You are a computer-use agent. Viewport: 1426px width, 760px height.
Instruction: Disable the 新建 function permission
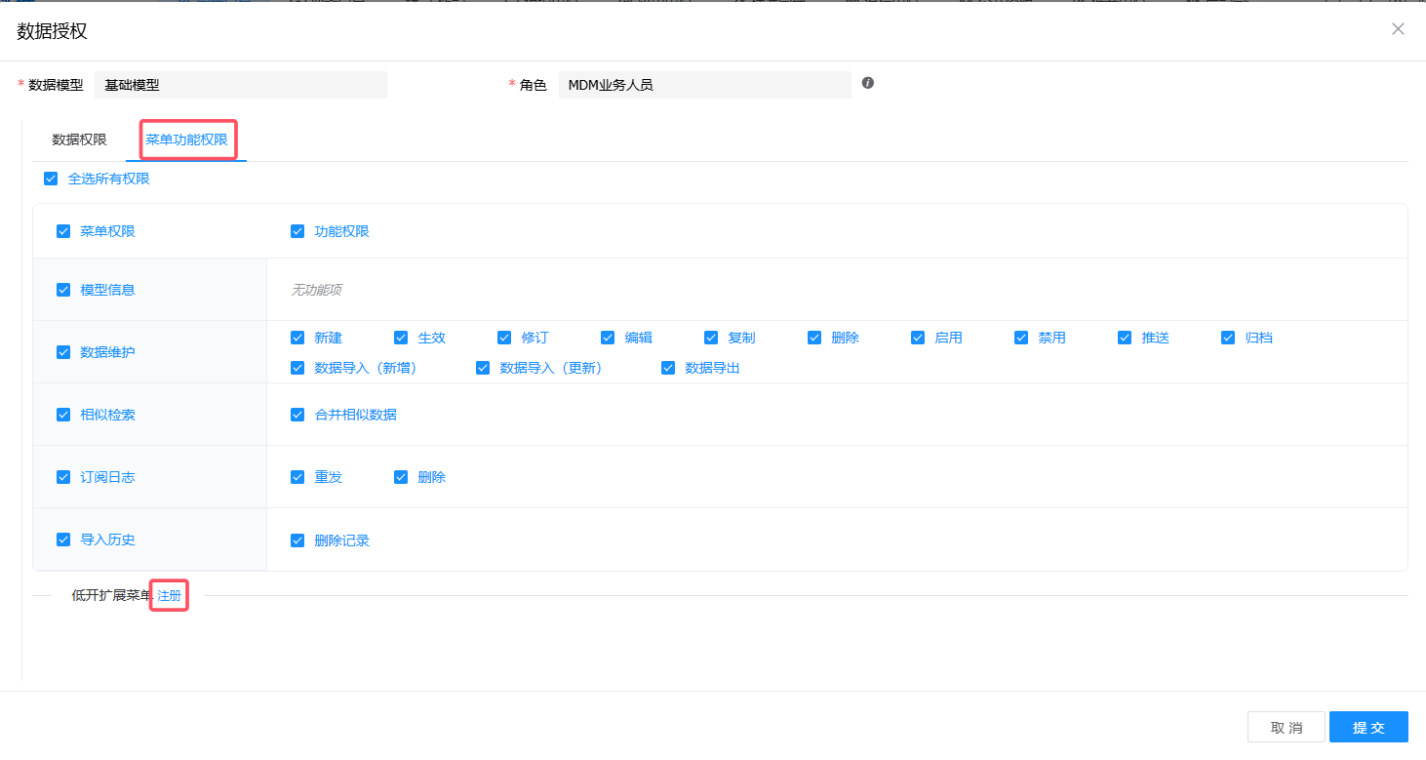297,338
